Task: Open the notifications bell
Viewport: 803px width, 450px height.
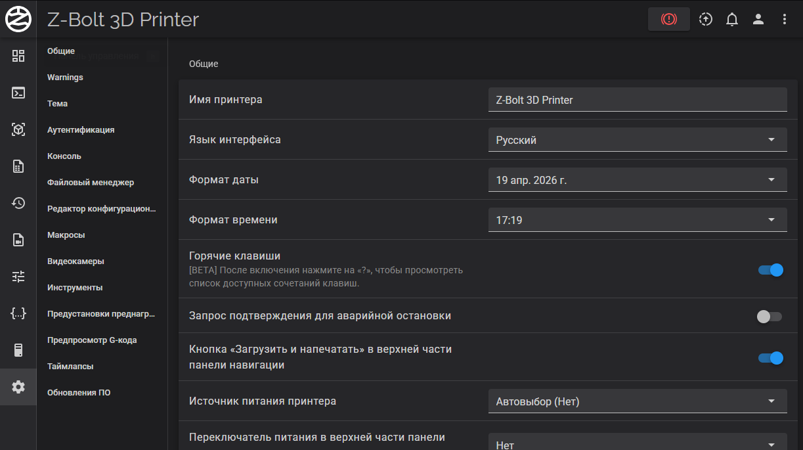Action: coord(732,19)
